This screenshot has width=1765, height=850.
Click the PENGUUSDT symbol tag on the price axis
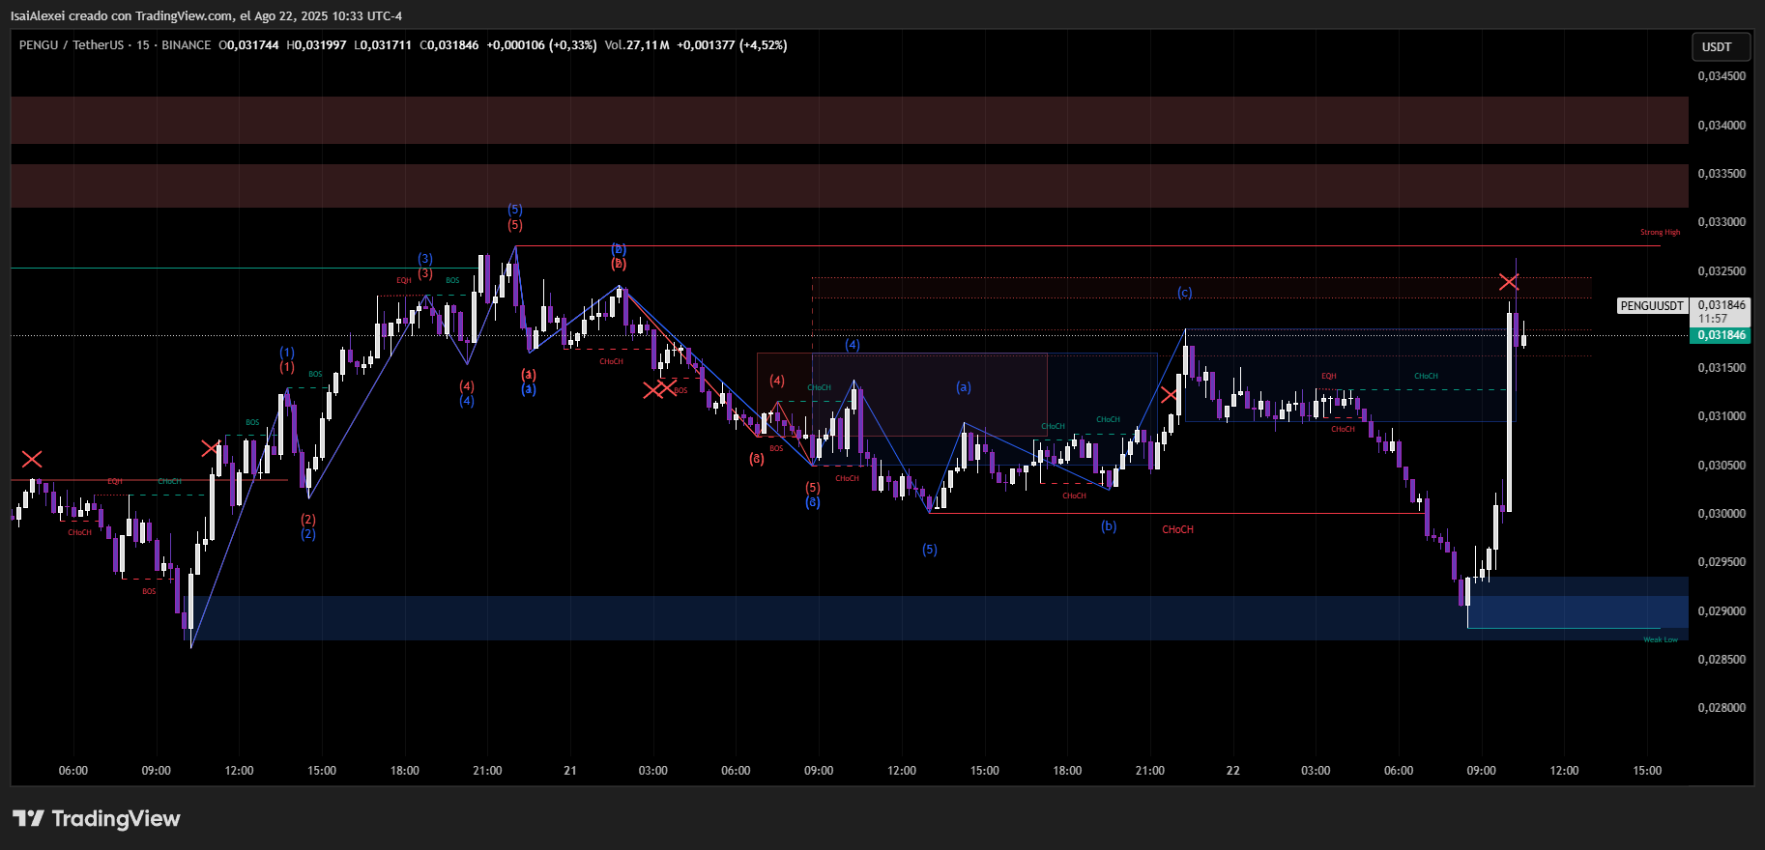(1652, 306)
